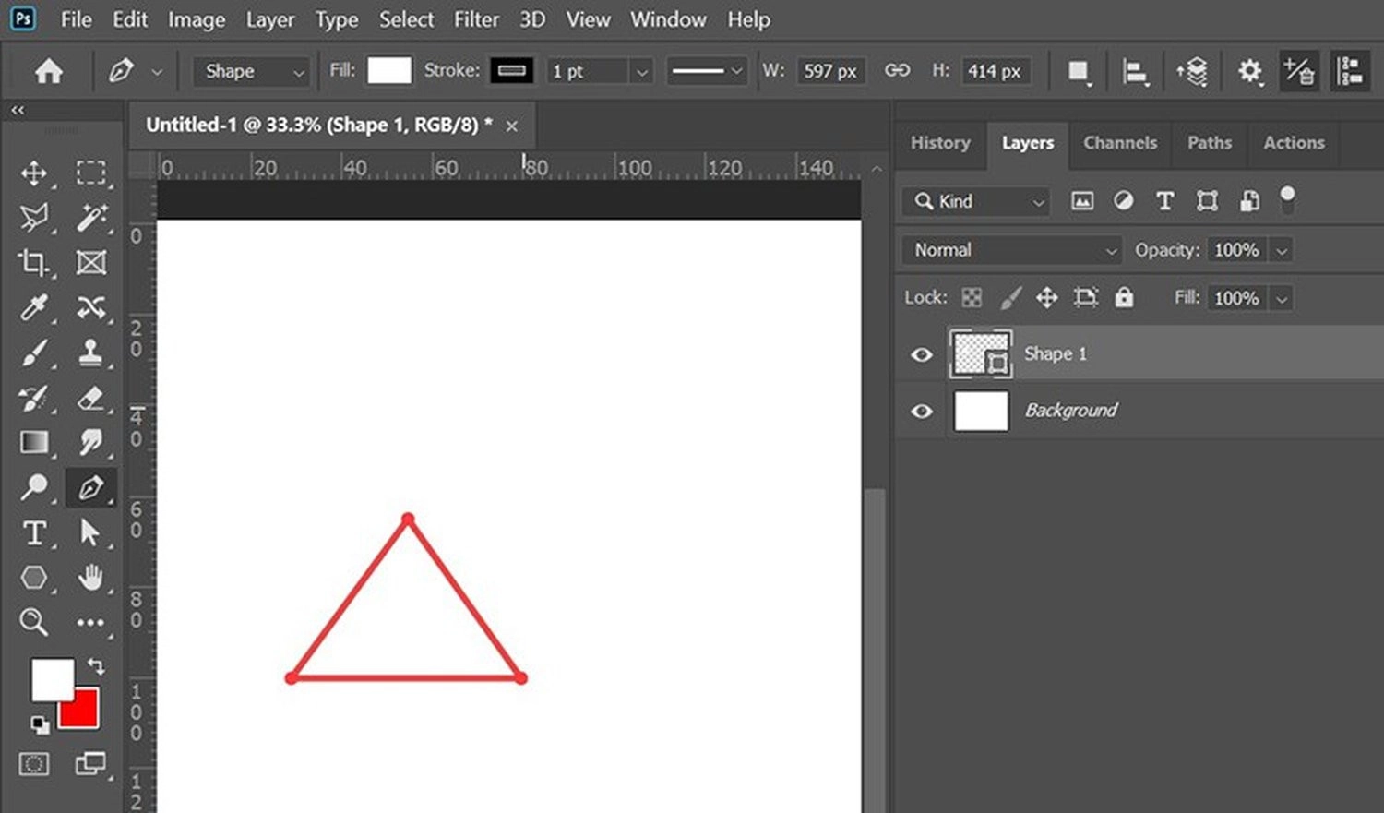Open the Opacity slider dropdown arrow
Image resolution: width=1384 pixels, height=813 pixels.
[x=1281, y=250]
